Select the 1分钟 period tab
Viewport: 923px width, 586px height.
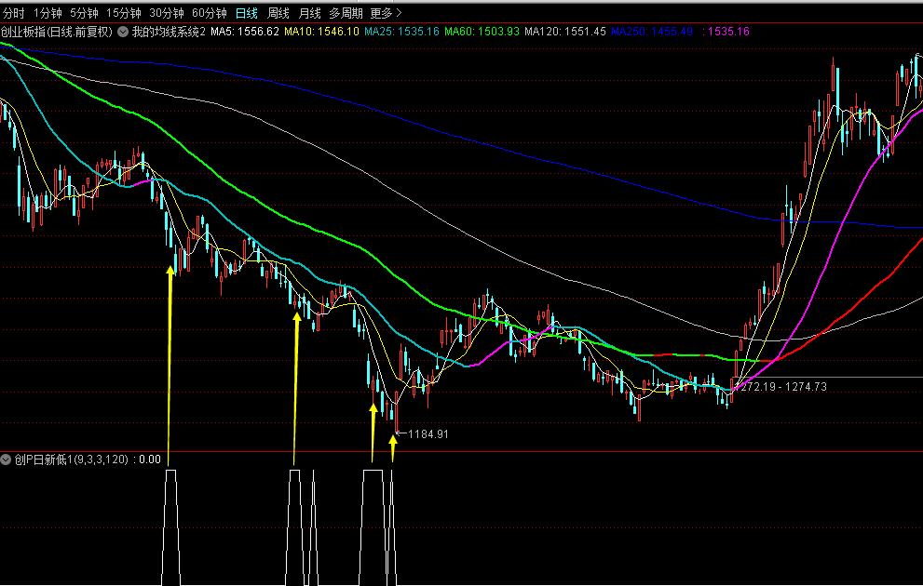click(x=48, y=13)
